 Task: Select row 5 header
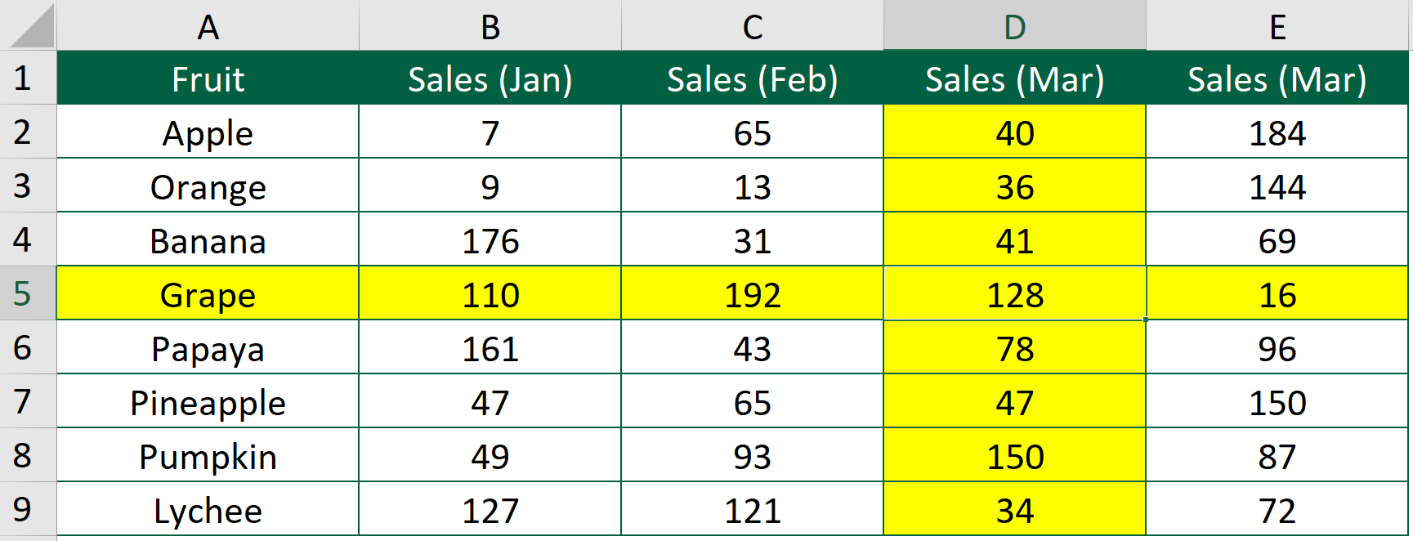[26, 294]
